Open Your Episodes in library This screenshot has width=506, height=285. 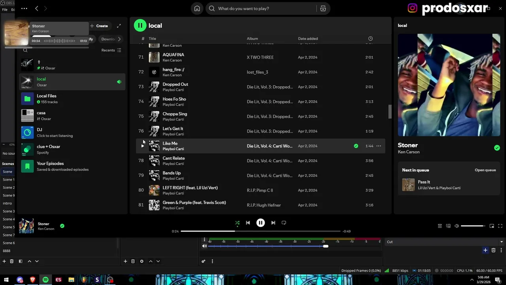[x=72, y=166]
